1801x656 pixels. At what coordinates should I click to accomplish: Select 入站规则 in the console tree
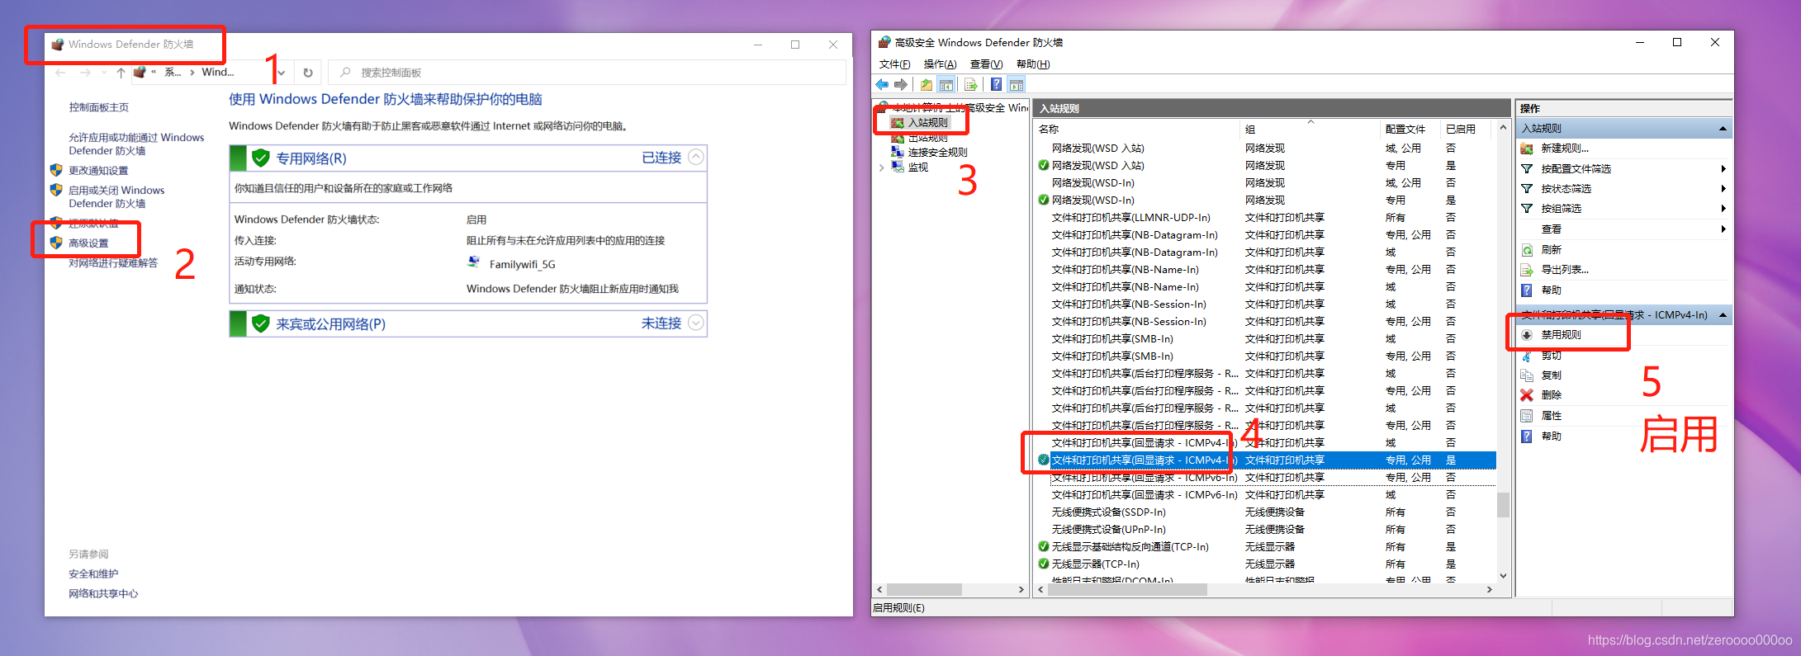[x=927, y=122]
